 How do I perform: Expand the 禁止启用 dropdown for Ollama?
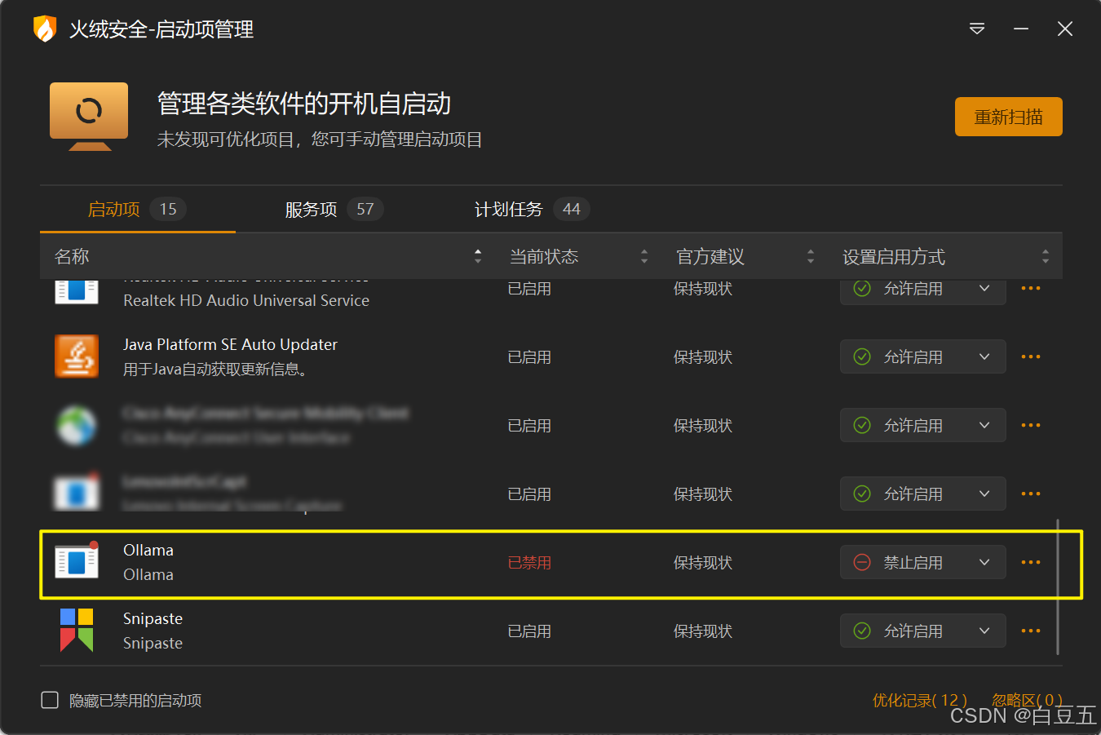tap(922, 562)
